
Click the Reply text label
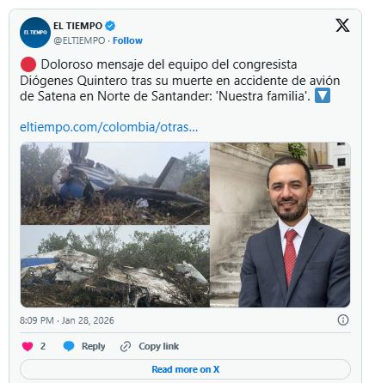93,346
